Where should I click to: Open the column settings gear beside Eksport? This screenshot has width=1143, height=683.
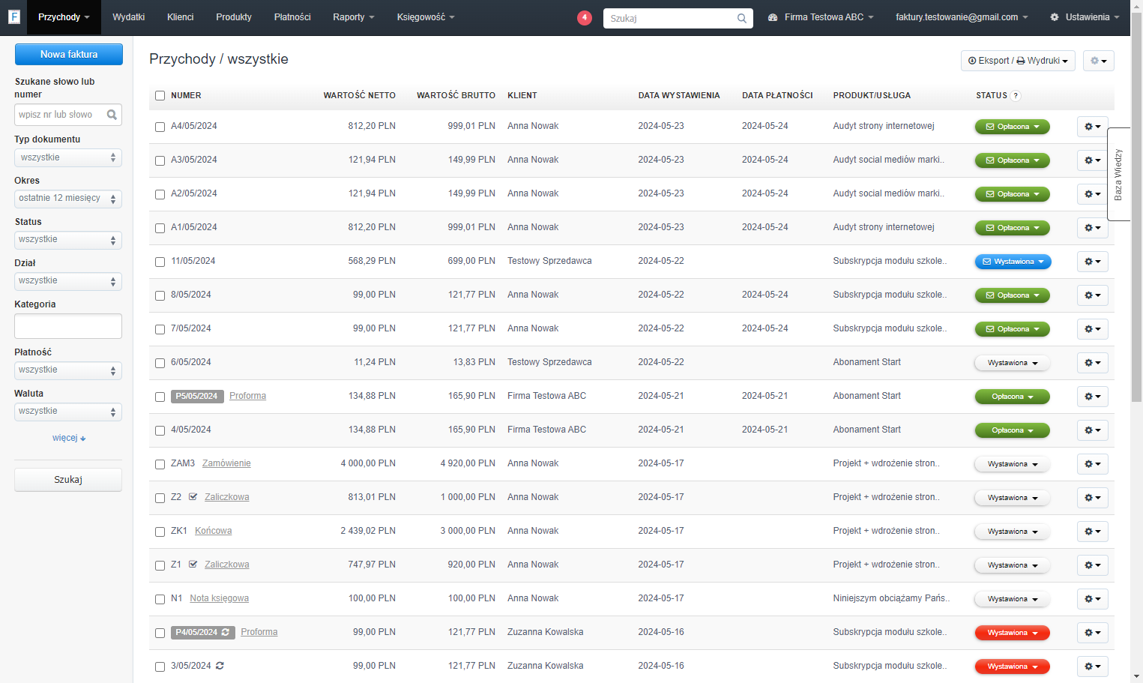click(x=1098, y=61)
